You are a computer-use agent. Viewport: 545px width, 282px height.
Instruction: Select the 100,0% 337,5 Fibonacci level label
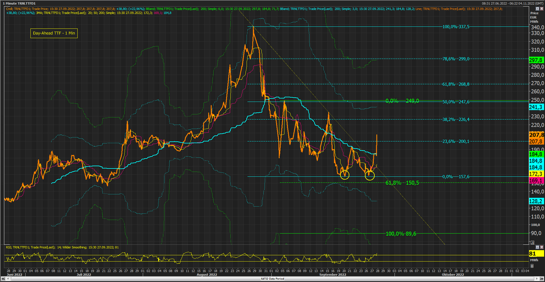456,27
